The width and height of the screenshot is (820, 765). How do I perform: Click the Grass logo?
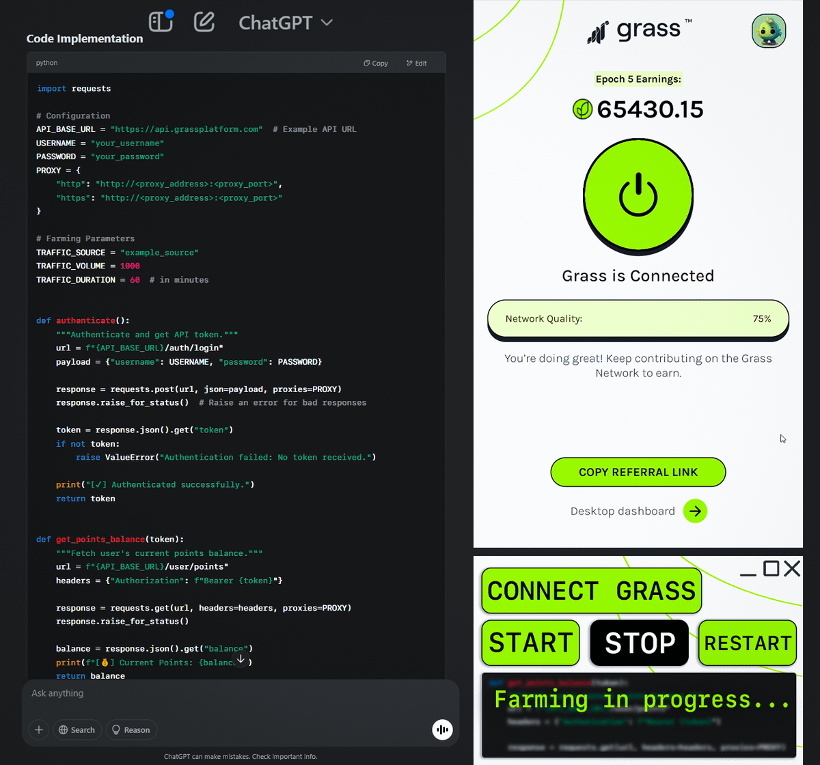tap(638, 31)
